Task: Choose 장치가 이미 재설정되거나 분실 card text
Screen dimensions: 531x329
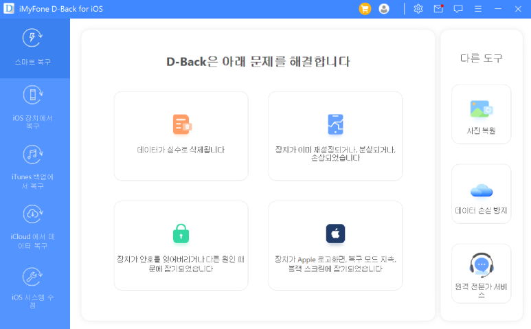Action: (335, 154)
